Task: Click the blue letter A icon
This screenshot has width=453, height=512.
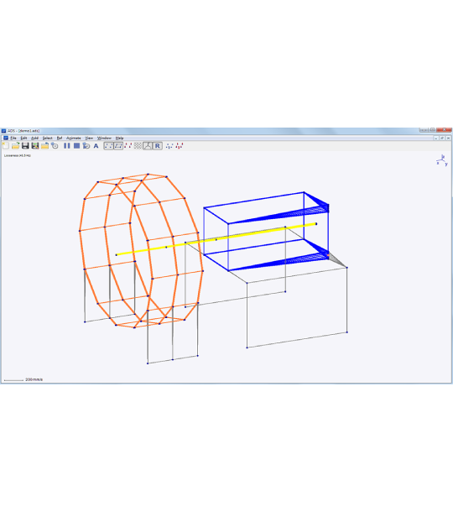Action: 96,146
